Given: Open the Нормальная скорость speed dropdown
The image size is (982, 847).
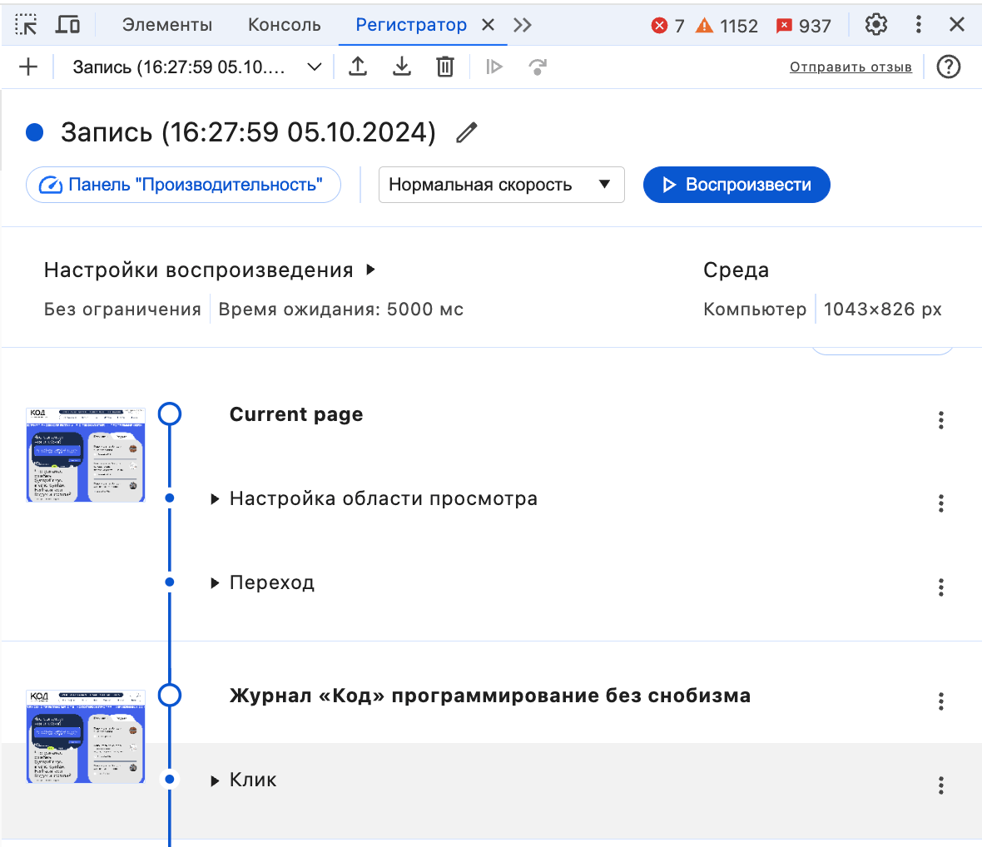Looking at the screenshot, I should (x=501, y=184).
